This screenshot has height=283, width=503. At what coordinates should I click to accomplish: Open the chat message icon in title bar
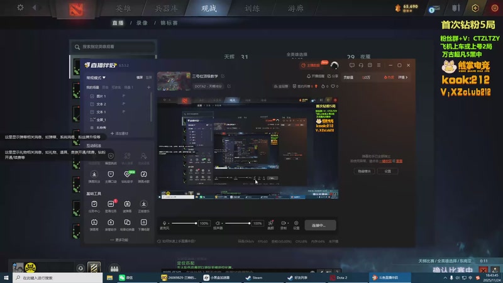(352, 65)
